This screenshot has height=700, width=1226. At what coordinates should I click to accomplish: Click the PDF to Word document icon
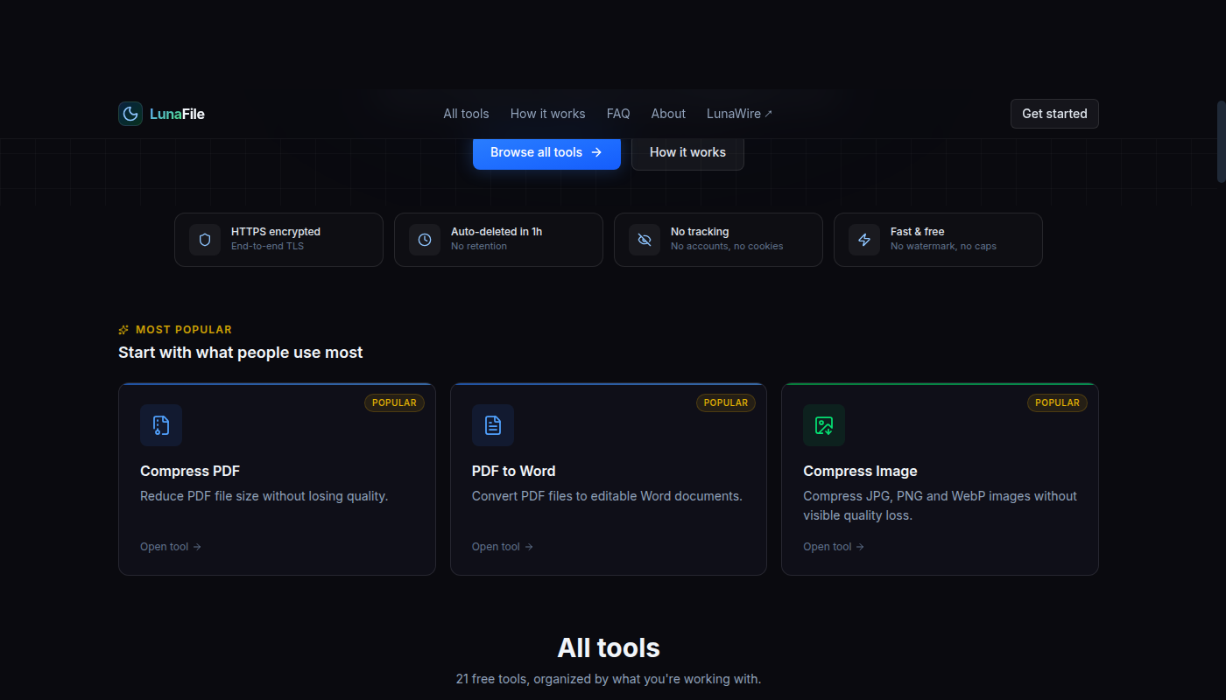tap(493, 425)
